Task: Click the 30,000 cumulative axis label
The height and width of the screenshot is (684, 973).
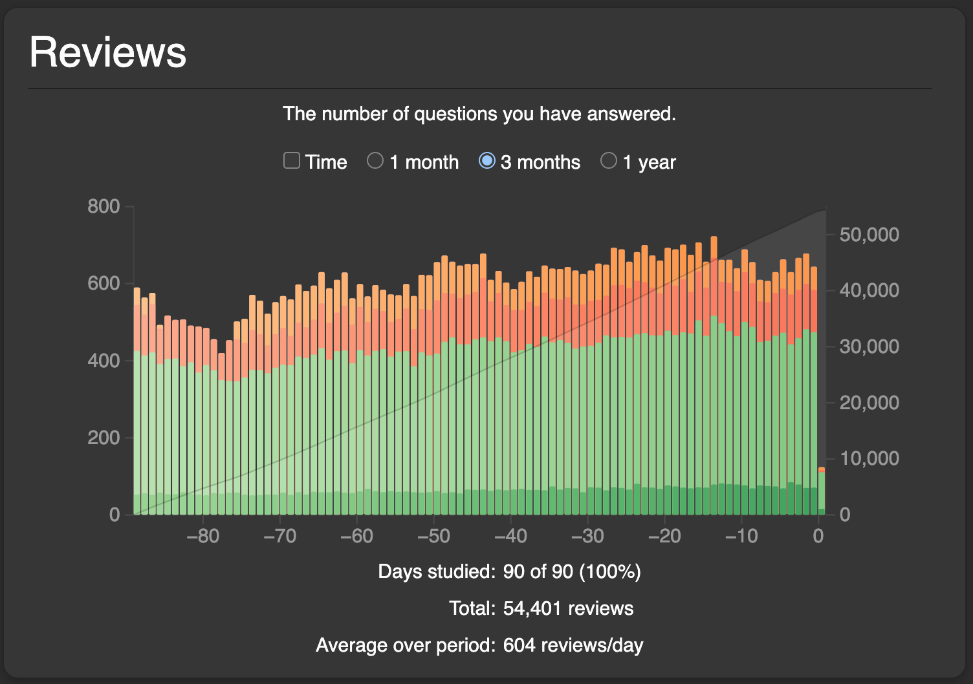Action: click(869, 347)
